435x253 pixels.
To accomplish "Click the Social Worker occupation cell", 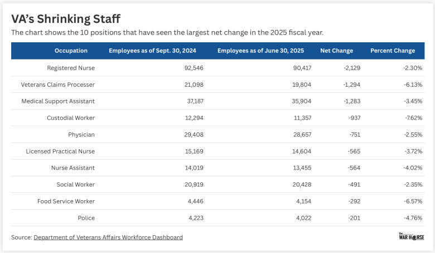I will click(x=75, y=185).
